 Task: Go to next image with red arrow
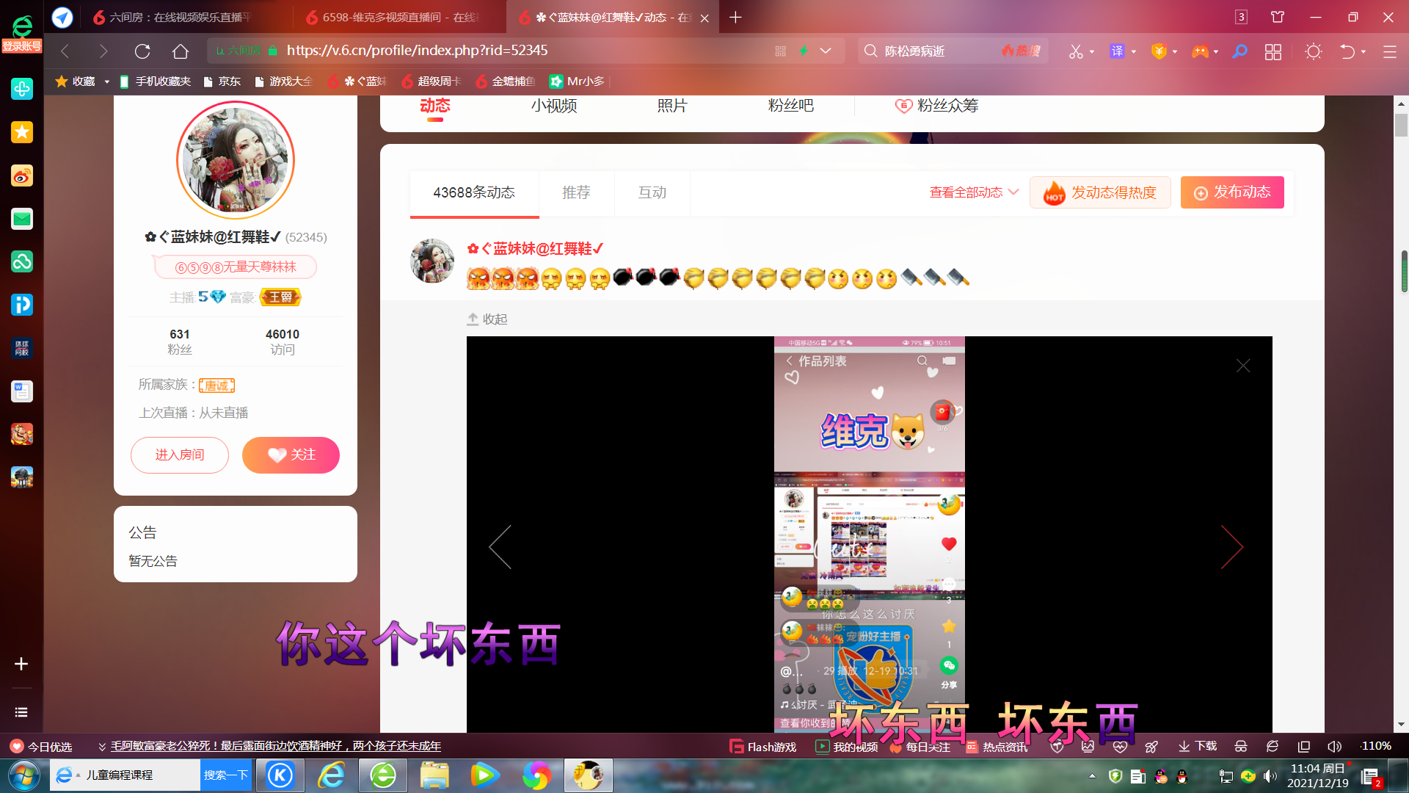coord(1232,547)
